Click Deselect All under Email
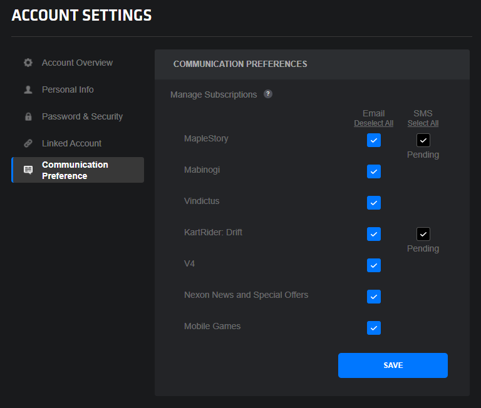 tap(374, 123)
